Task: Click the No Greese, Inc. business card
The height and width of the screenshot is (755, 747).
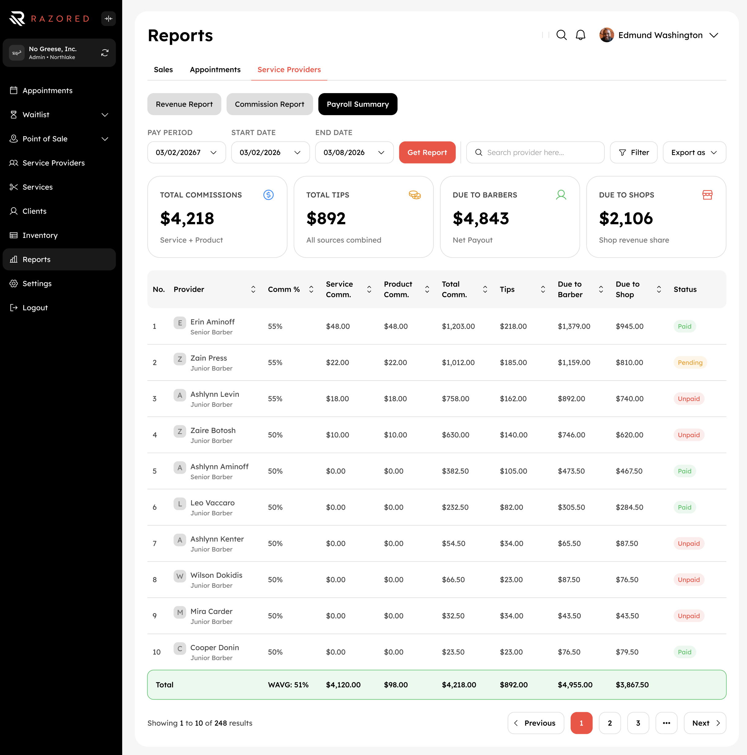Action: [59, 53]
